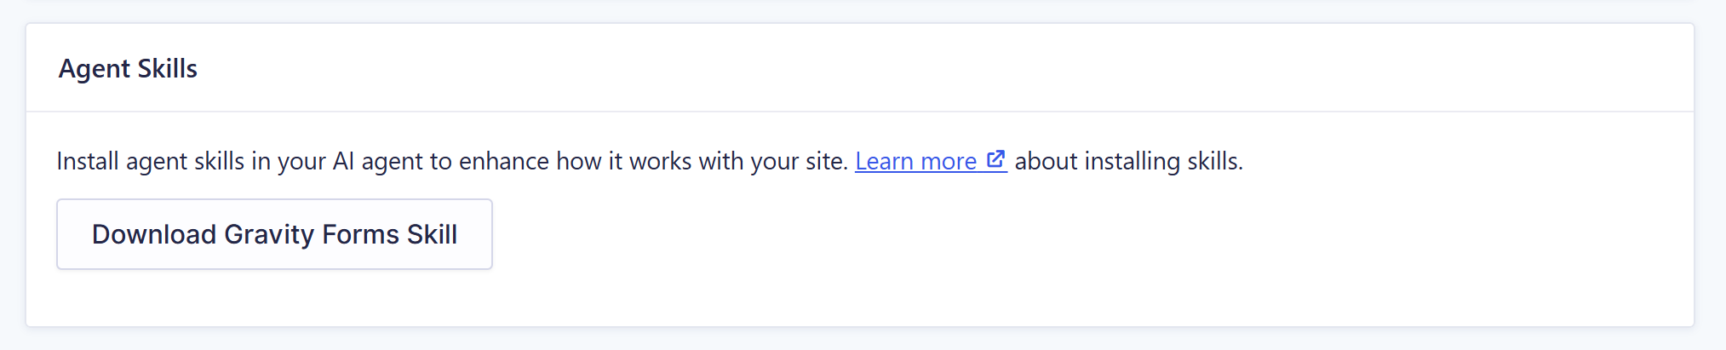1726x350 pixels.
Task: Download the Gravity Forms Skill
Action: 274,234
